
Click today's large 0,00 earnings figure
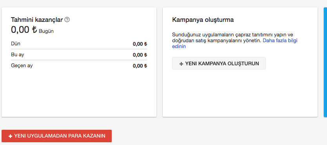(x=20, y=30)
